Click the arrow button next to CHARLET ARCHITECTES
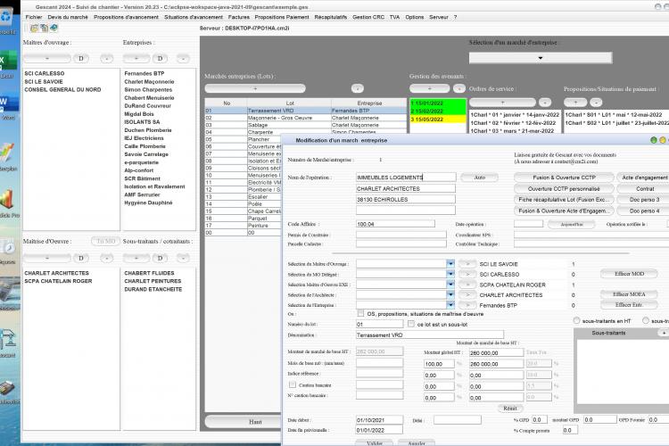Image resolution: width=669 pixels, height=446 pixels. (x=467, y=295)
